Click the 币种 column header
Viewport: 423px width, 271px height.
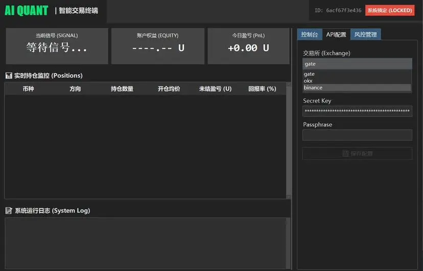click(28, 88)
